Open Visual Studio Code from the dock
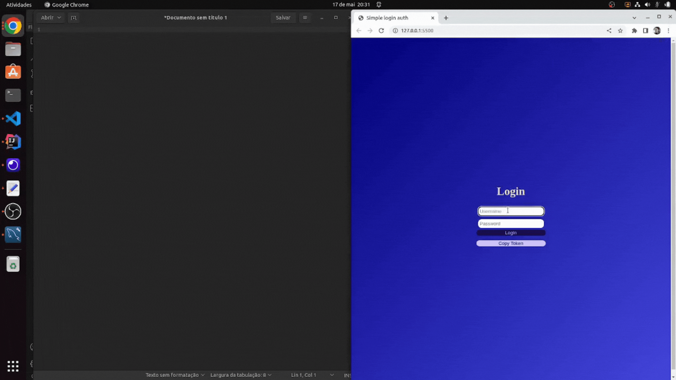Screen dimensions: 676x380 (x=13, y=119)
